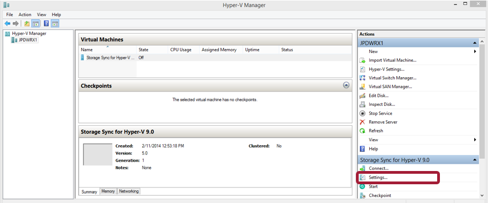Image resolution: width=488 pixels, height=203 pixels.
Task: Click the Up one level folder icon
Action: (27, 24)
